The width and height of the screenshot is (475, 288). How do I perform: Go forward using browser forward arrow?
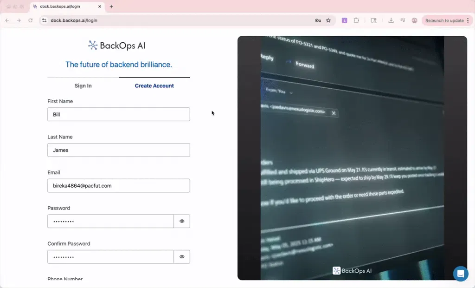(19, 20)
